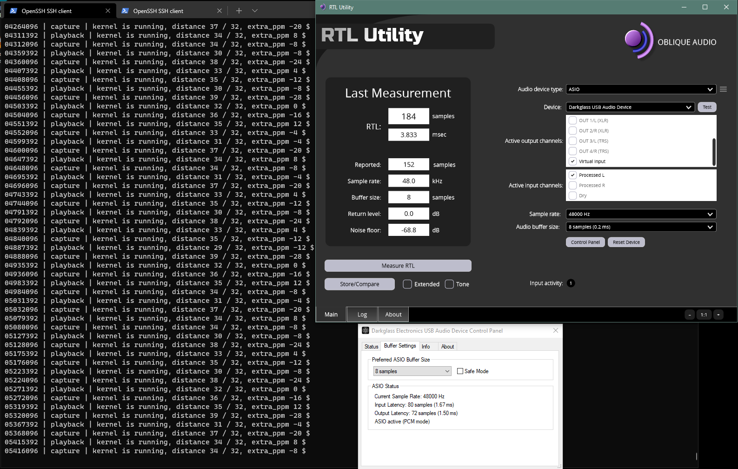738x469 pixels.
Task: Open new terminal tab with plus icon
Action: tap(239, 11)
